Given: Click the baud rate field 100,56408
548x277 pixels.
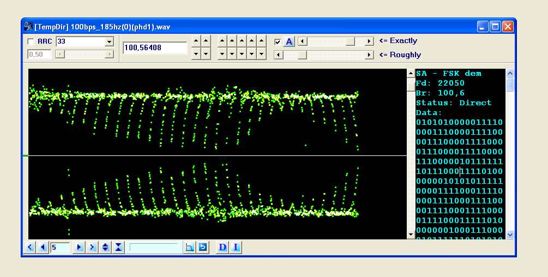Looking at the screenshot, I should pyautogui.click(x=155, y=48).
